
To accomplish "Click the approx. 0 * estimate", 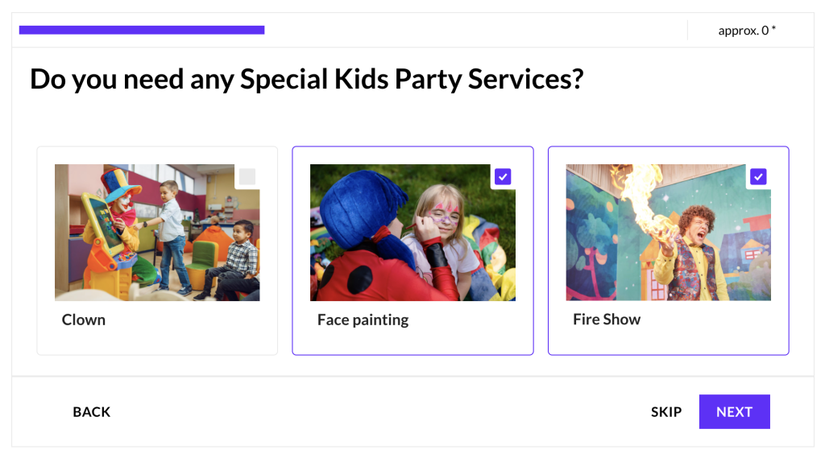I will [x=747, y=31].
